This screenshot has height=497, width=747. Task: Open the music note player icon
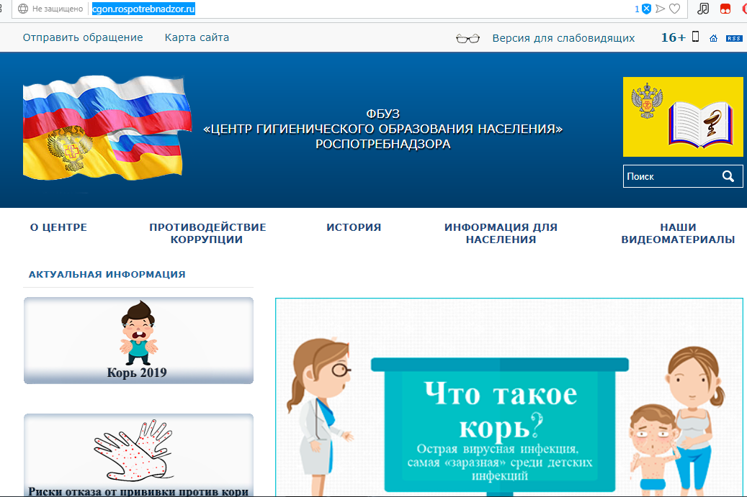703,9
